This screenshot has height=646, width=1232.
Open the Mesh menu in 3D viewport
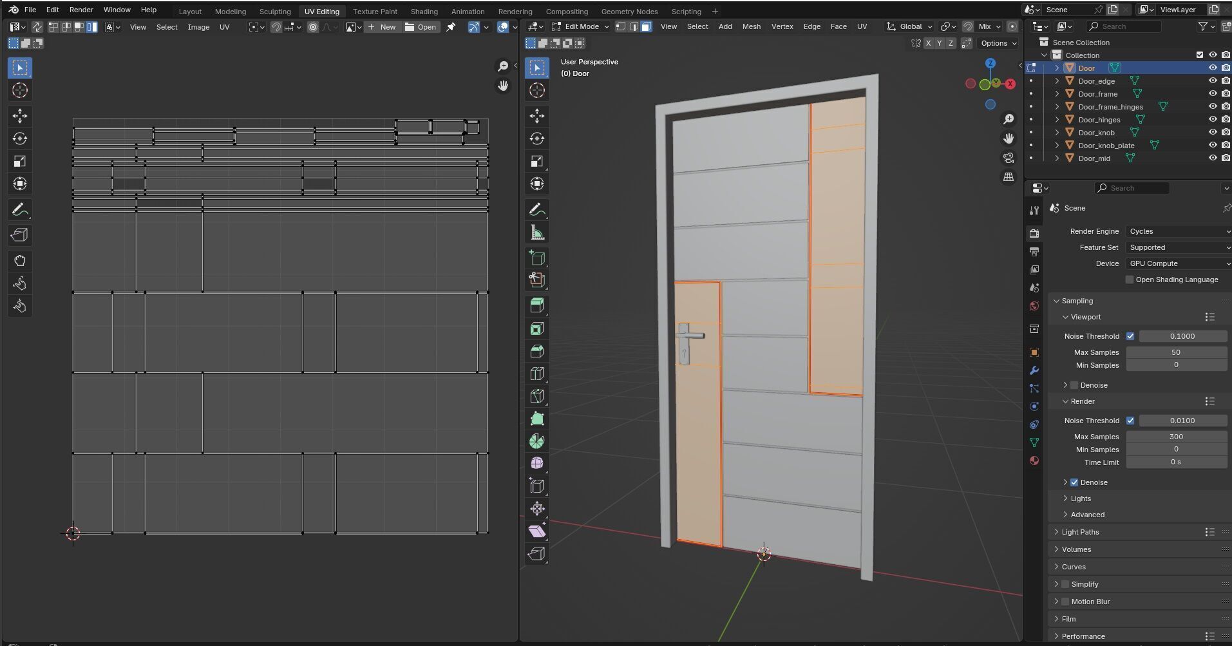tap(751, 26)
